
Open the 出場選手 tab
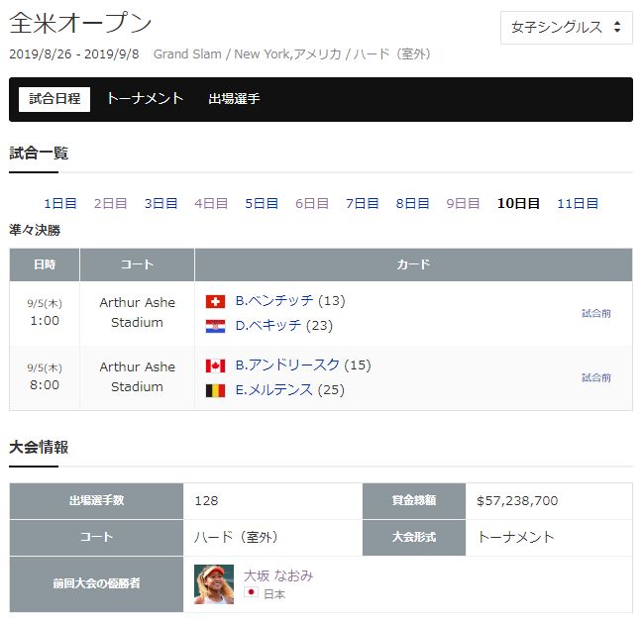[x=234, y=99]
